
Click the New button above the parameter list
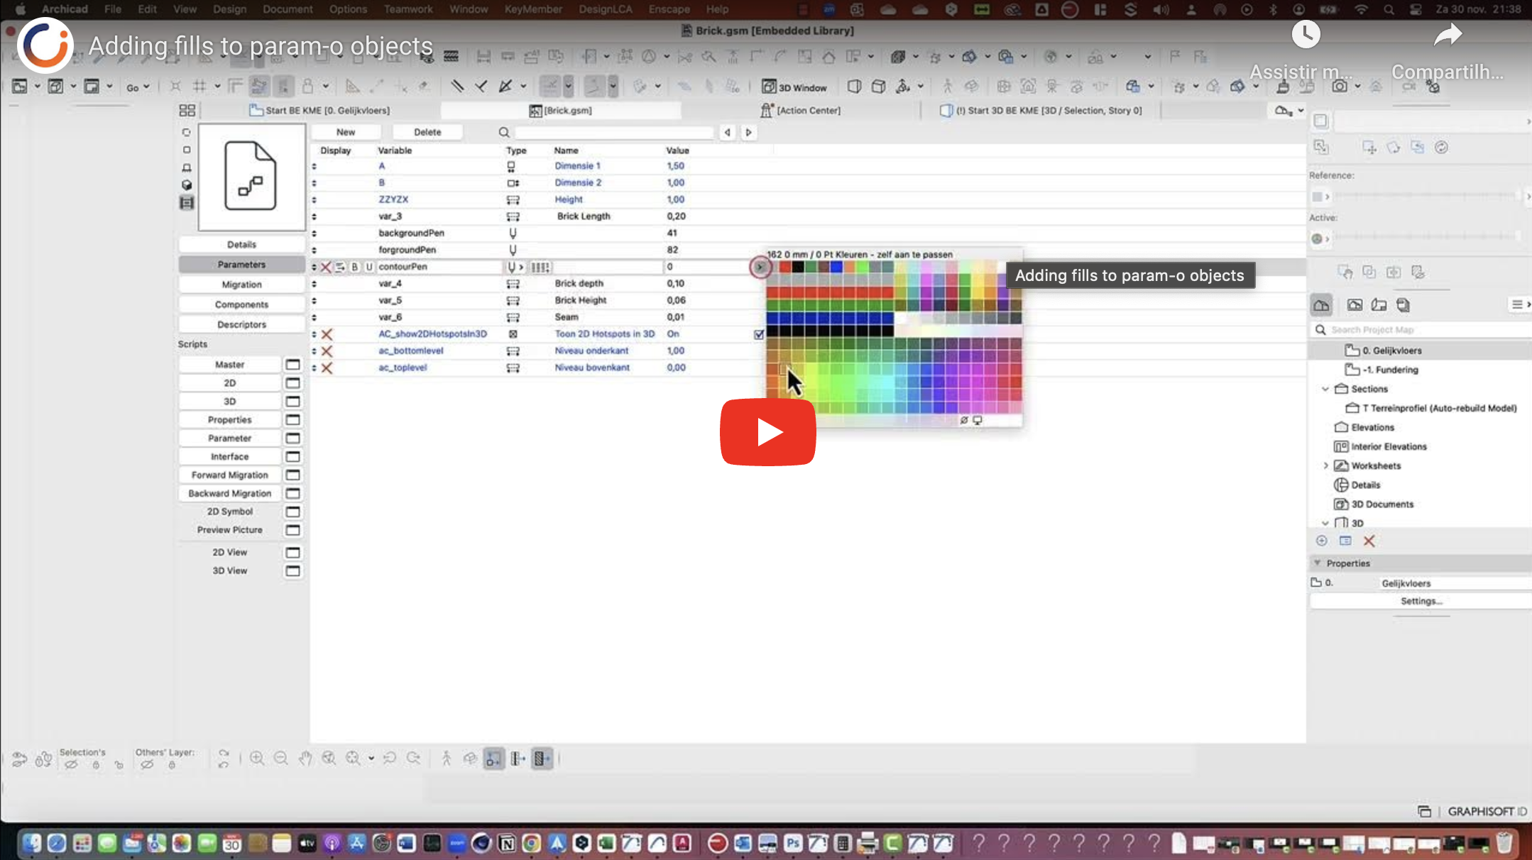click(x=346, y=132)
